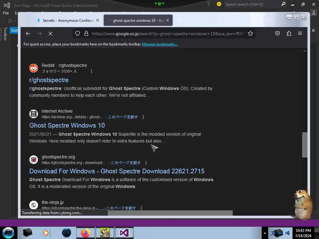
Task: Click the dark globe taskbar icon
Action: [67, 233]
